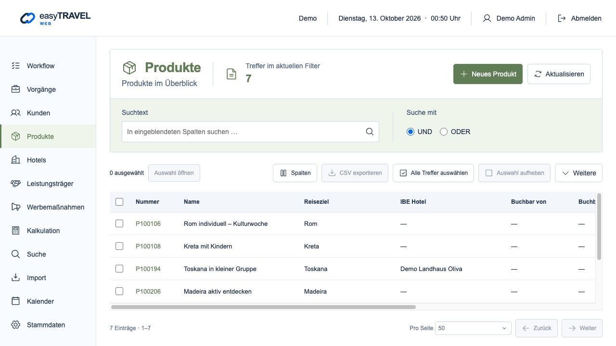The image size is (616, 346).
Task: Go to Hotels in the sidebar
Action: (x=48, y=160)
